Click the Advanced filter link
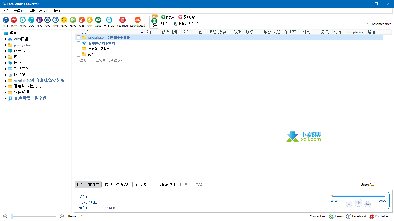The width and height of the screenshot is (394, 221). click(381, 24)
